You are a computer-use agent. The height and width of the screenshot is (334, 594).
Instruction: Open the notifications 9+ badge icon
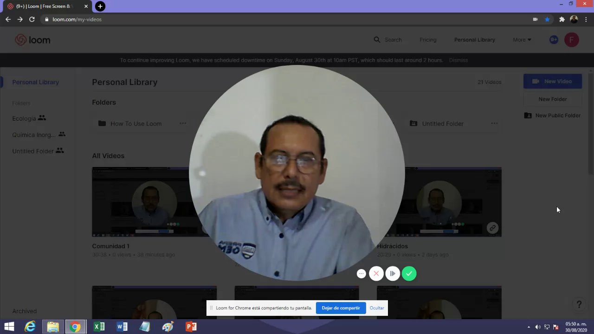554,40
